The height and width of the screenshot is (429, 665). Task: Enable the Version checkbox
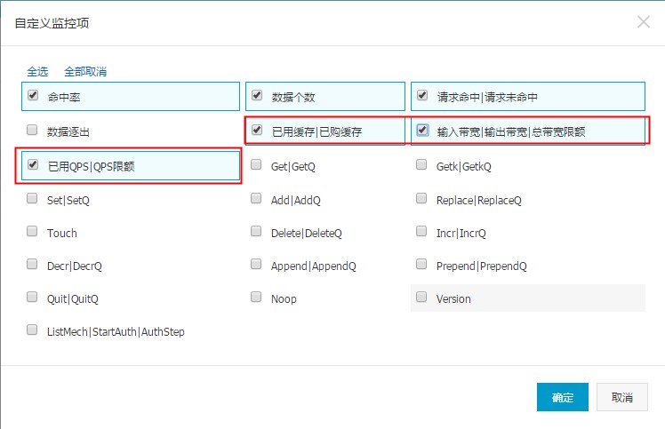coord(421,297)
